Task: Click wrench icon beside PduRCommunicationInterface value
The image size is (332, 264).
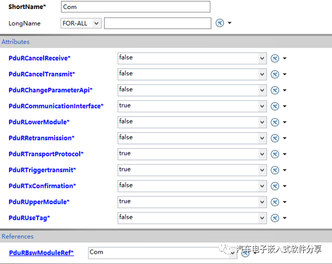Action: point(275,106)
